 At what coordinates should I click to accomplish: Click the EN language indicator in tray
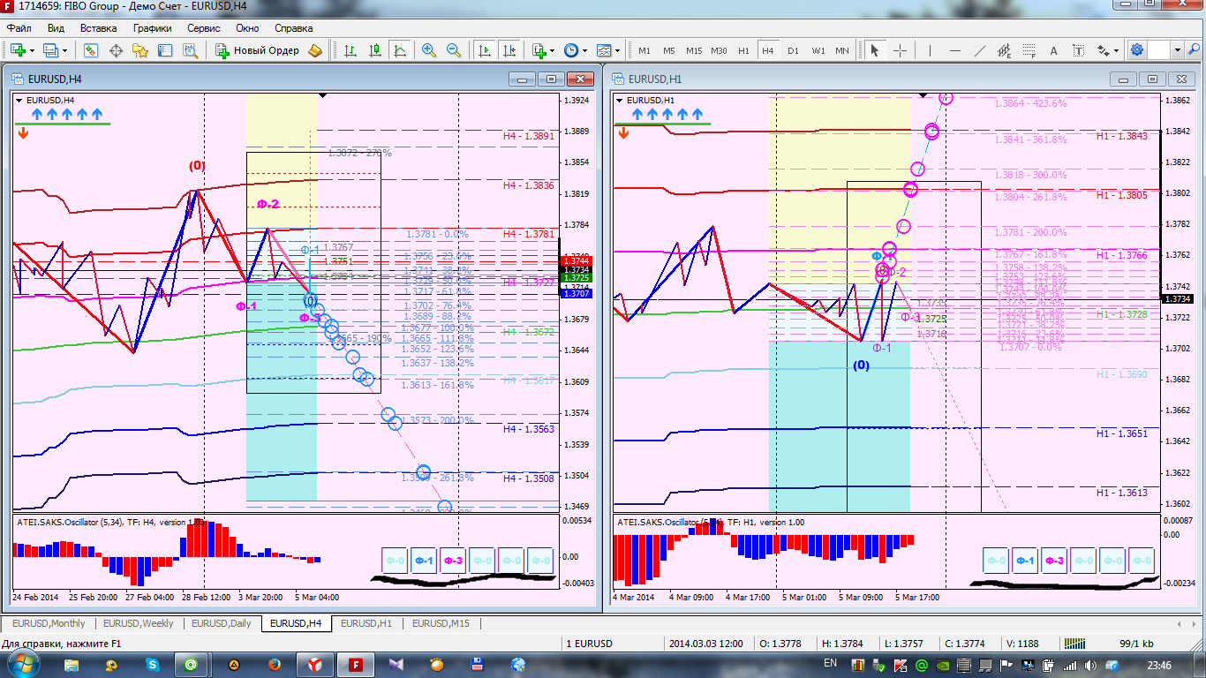pyautogui.click(x=830, y=663)
